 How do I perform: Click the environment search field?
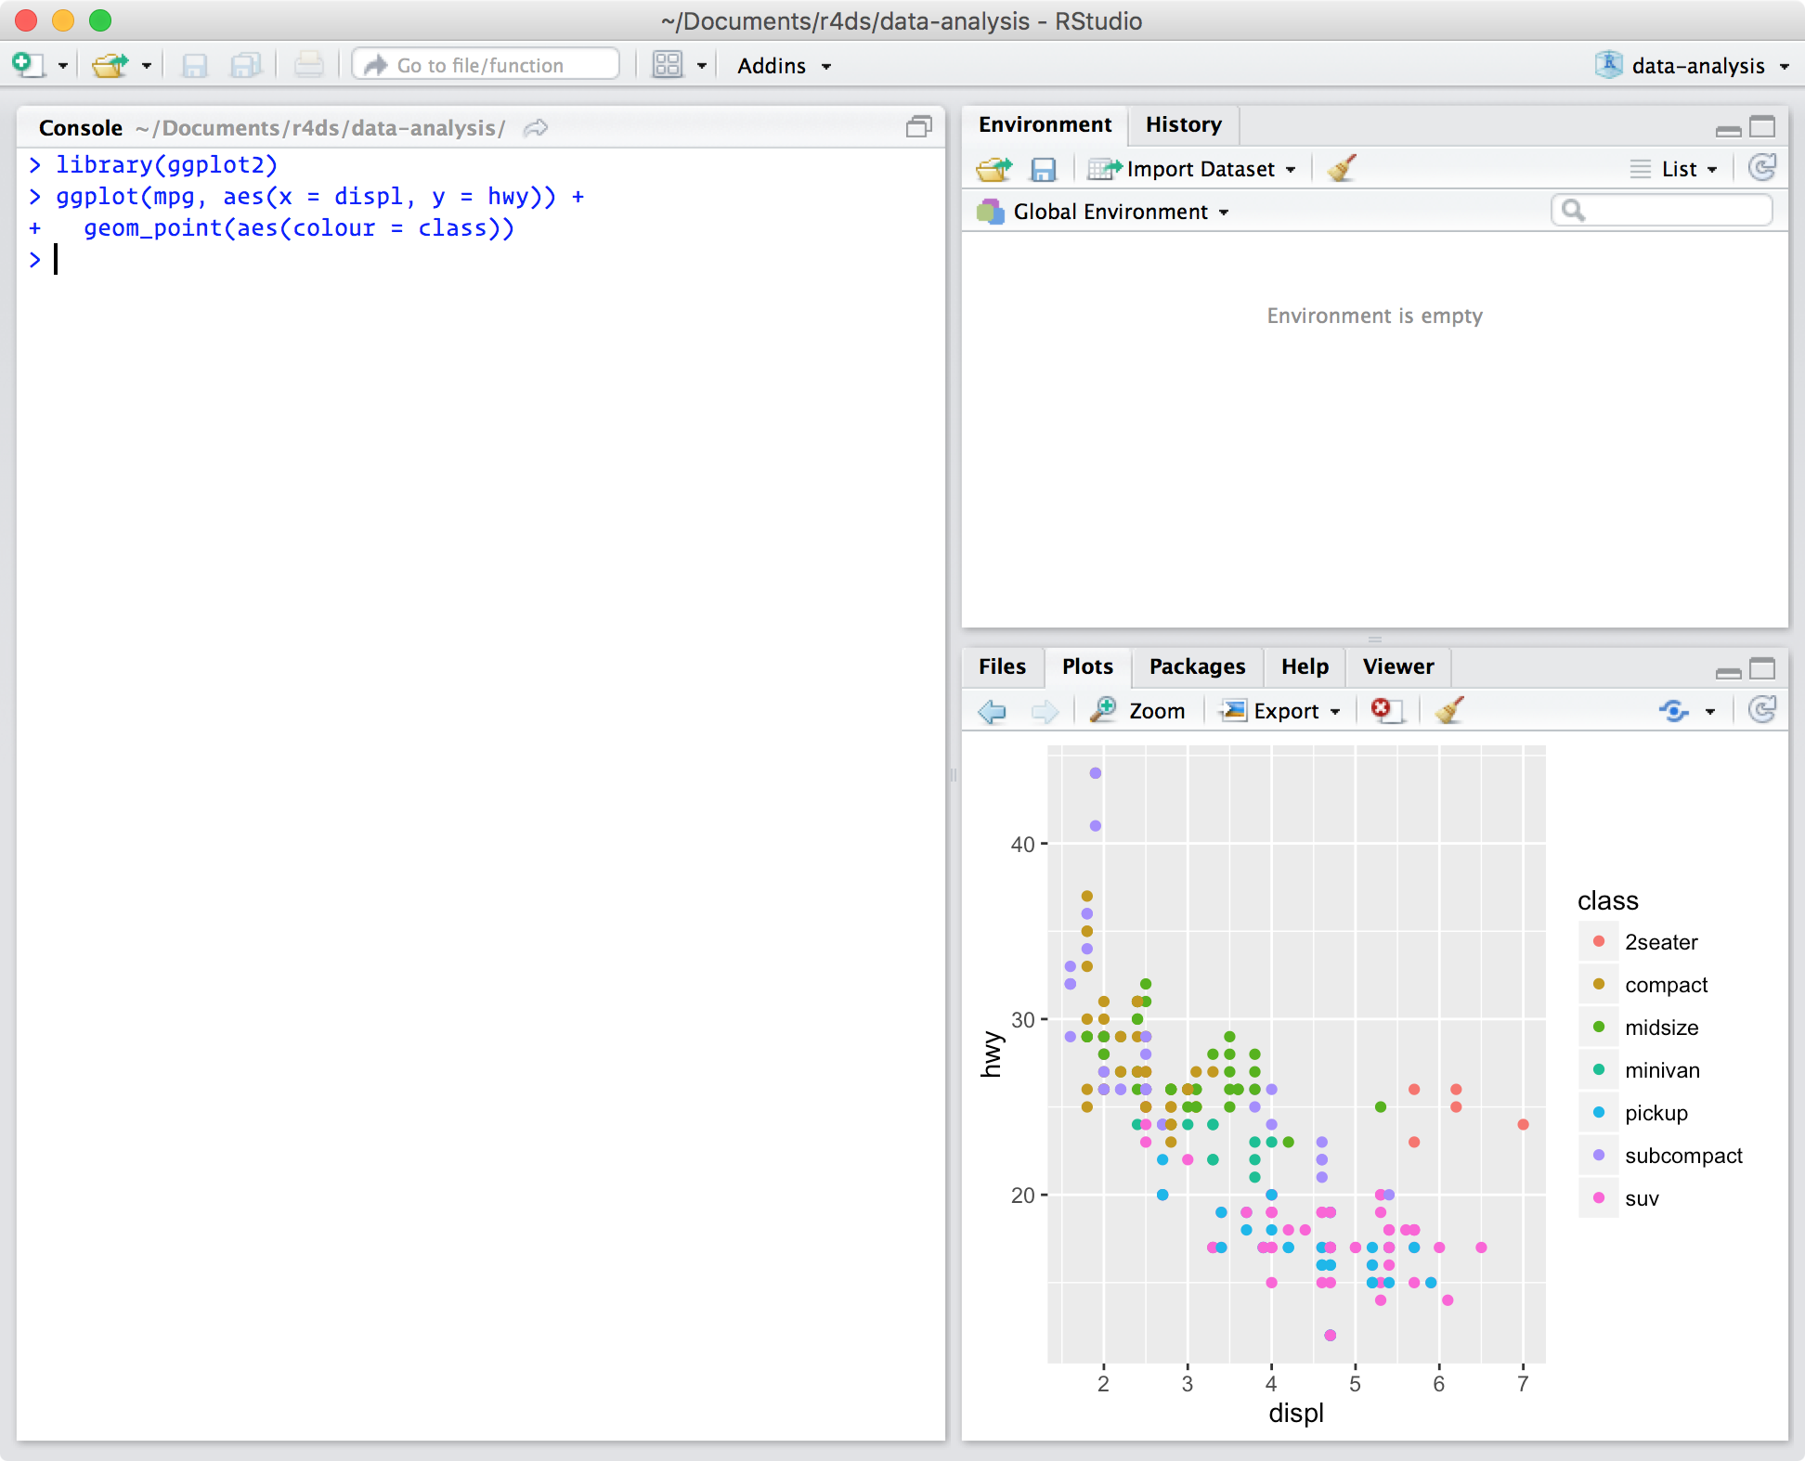click(1662, 211)
